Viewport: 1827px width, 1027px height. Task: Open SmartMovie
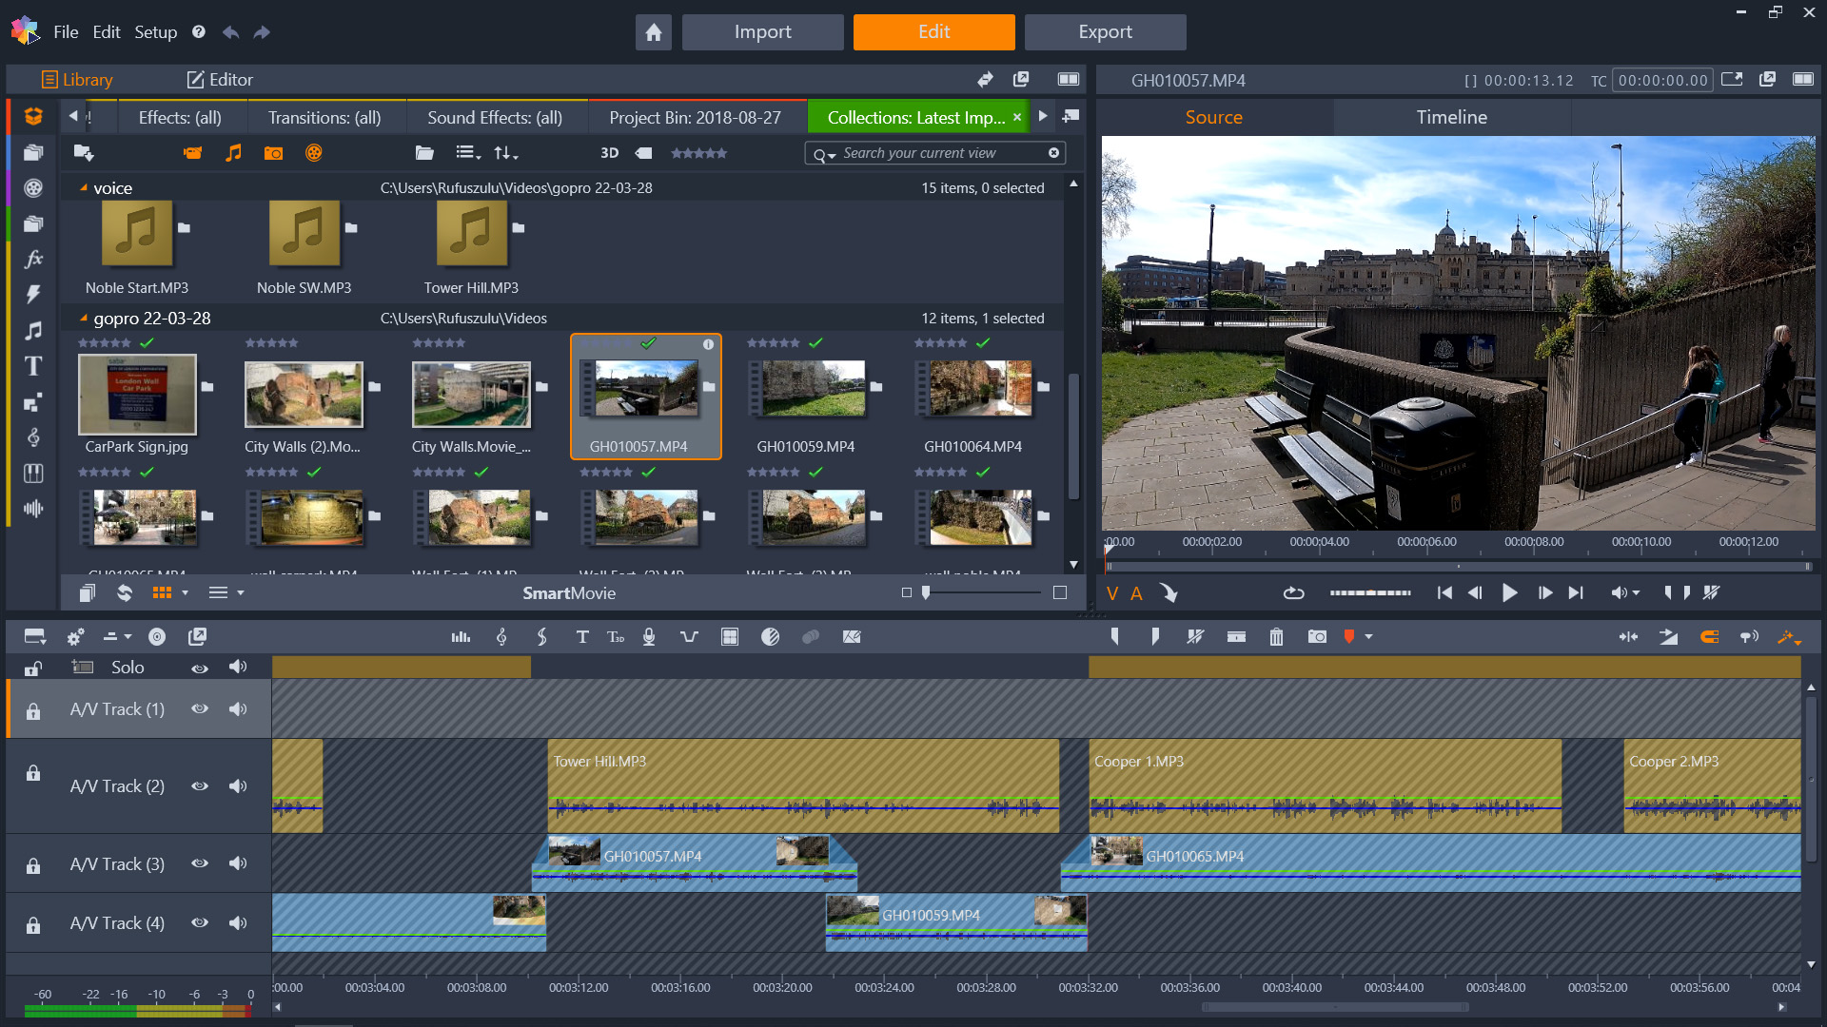[569, 593]
